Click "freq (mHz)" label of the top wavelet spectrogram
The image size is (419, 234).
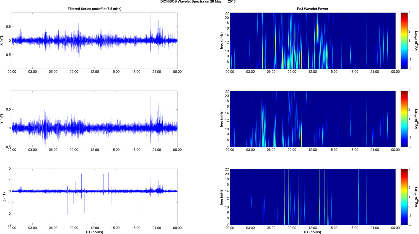[221, 41]
